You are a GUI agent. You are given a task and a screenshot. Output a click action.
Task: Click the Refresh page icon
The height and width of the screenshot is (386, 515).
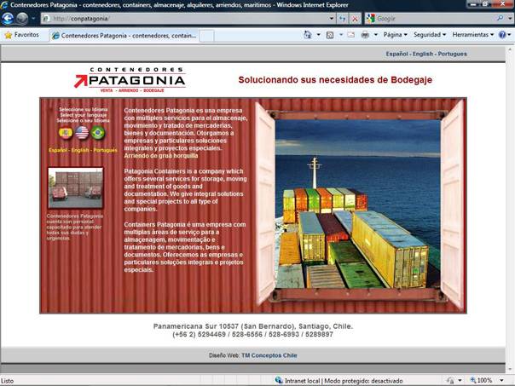coord(342,18)
